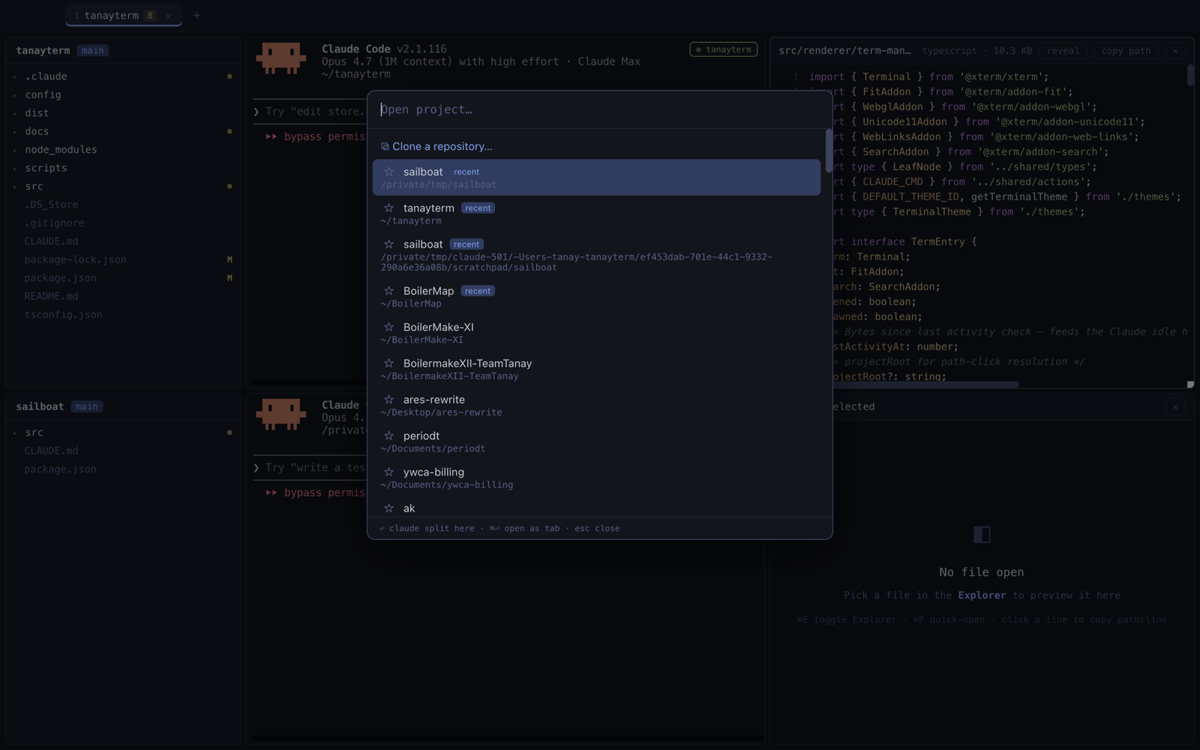Click the main branch badge for tanayterm
The image size is (1200, 750).
coord(93,50)
